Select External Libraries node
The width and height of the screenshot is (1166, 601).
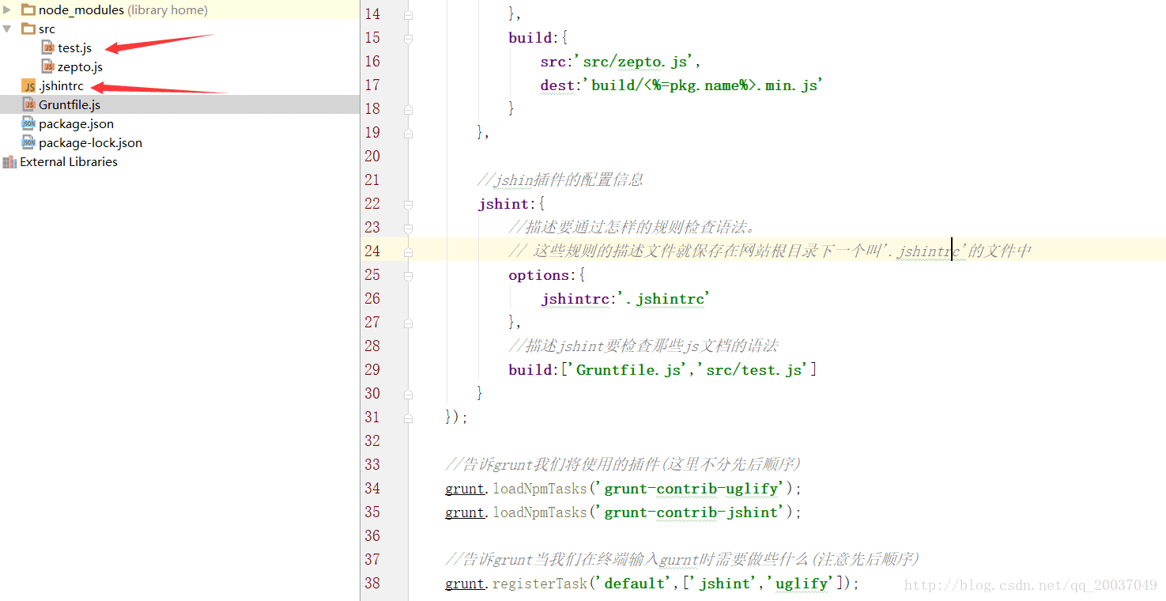coord(69,162)
